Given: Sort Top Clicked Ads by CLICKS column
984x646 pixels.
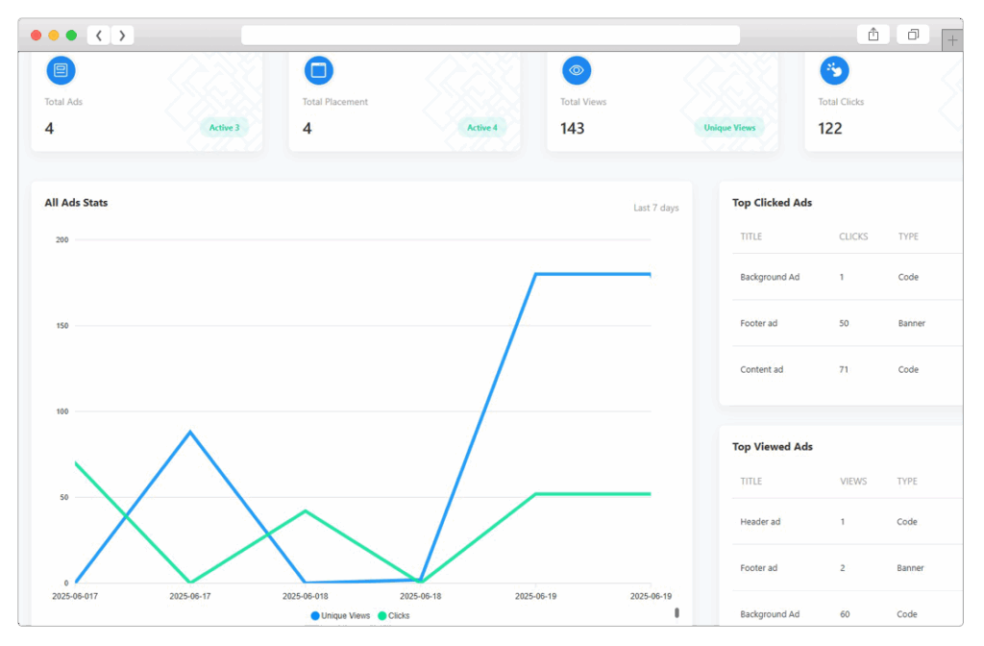Looking at the screenshot, I should 853,236.
